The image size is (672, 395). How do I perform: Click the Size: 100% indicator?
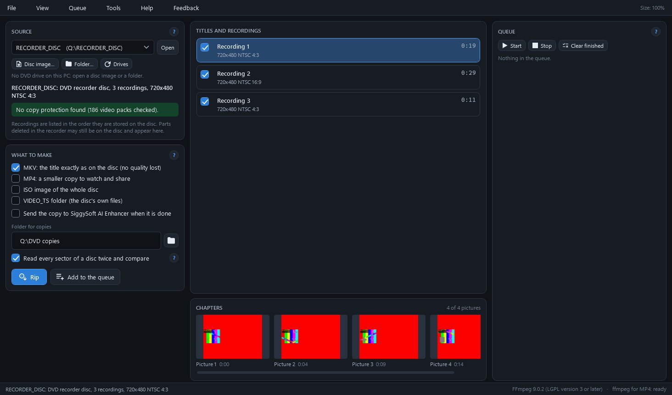pyautogui.click(x=652, y=8)
